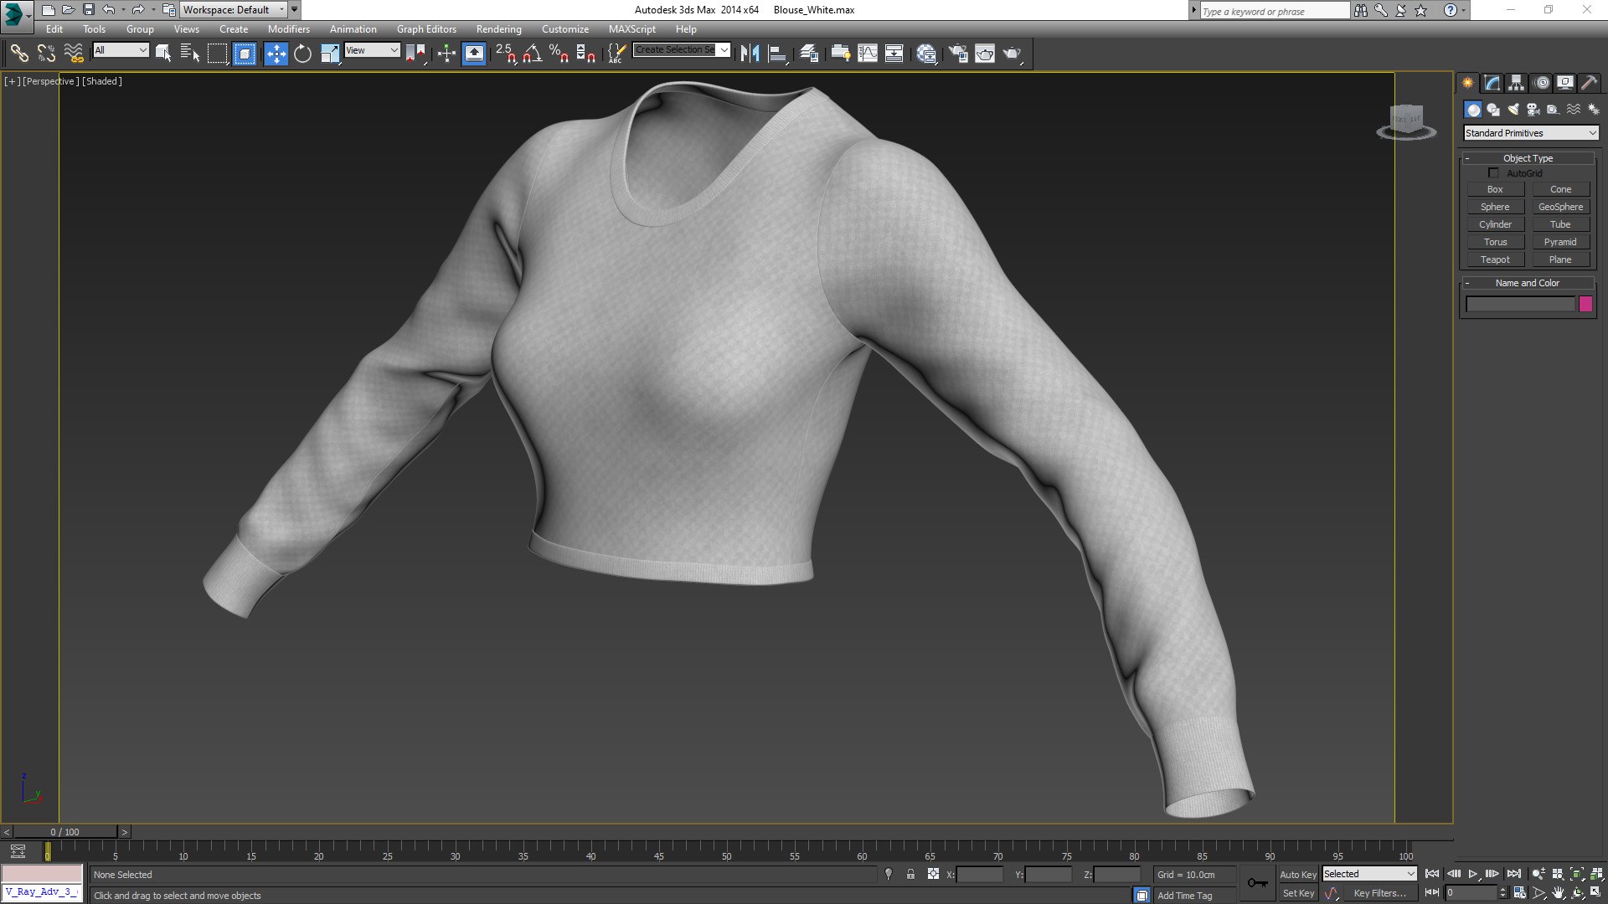
Task: Switch to the Modify panel tab
Action: (x=1492, y=83)
